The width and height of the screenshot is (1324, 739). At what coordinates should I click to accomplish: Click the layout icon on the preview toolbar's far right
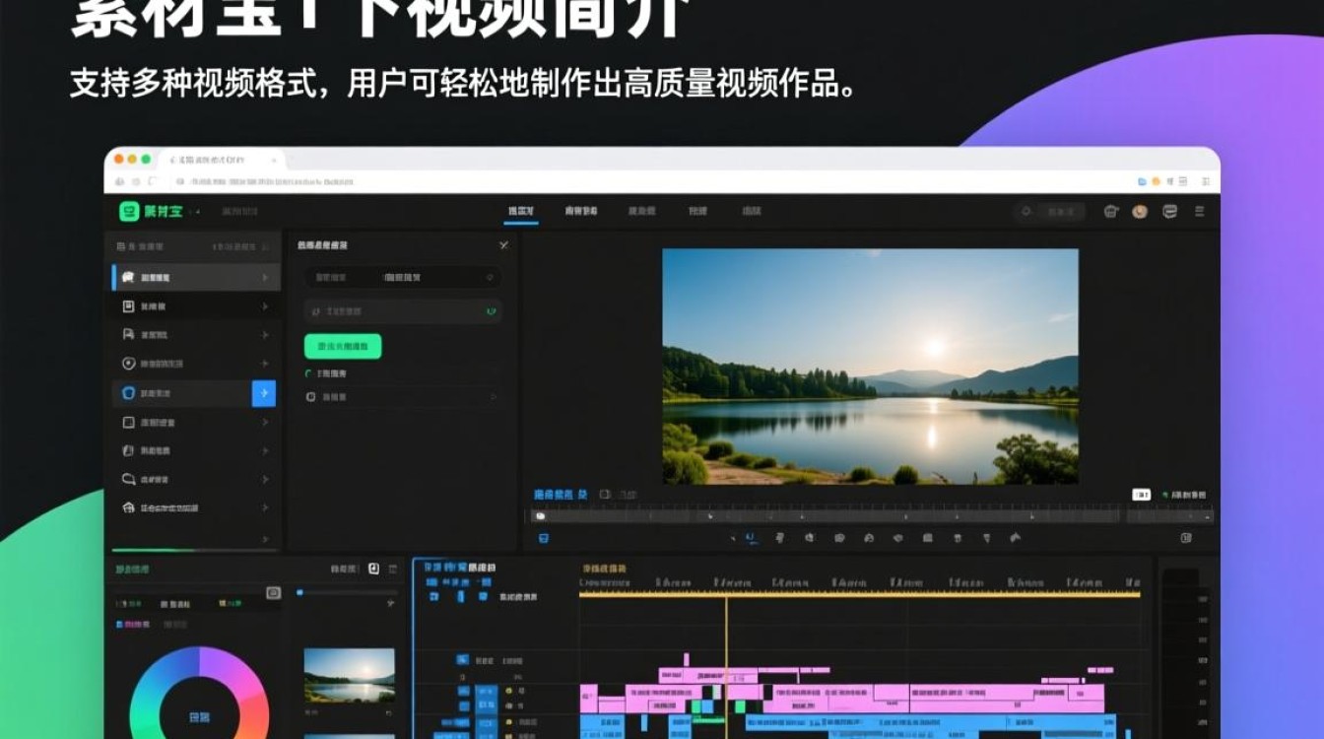[x=1186, y=538]
